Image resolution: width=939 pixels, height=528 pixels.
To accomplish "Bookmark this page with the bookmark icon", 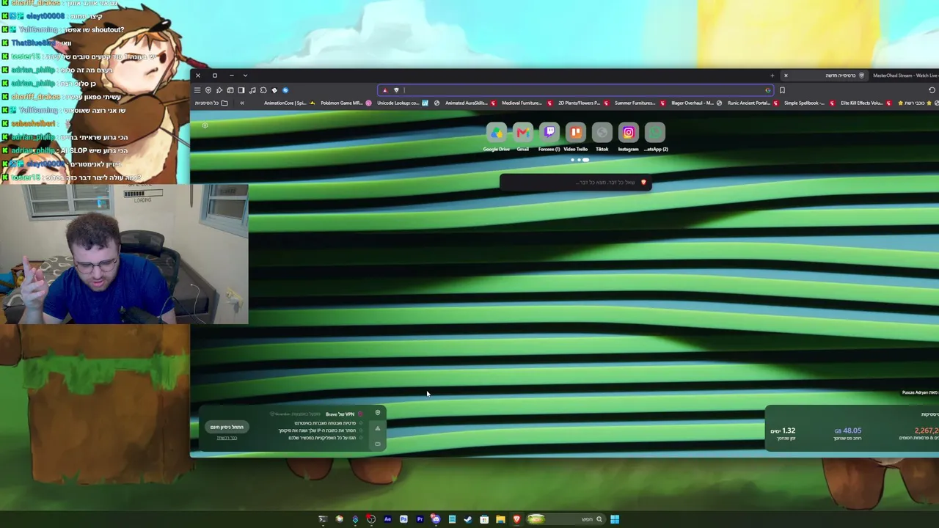I will click(782, 90).
